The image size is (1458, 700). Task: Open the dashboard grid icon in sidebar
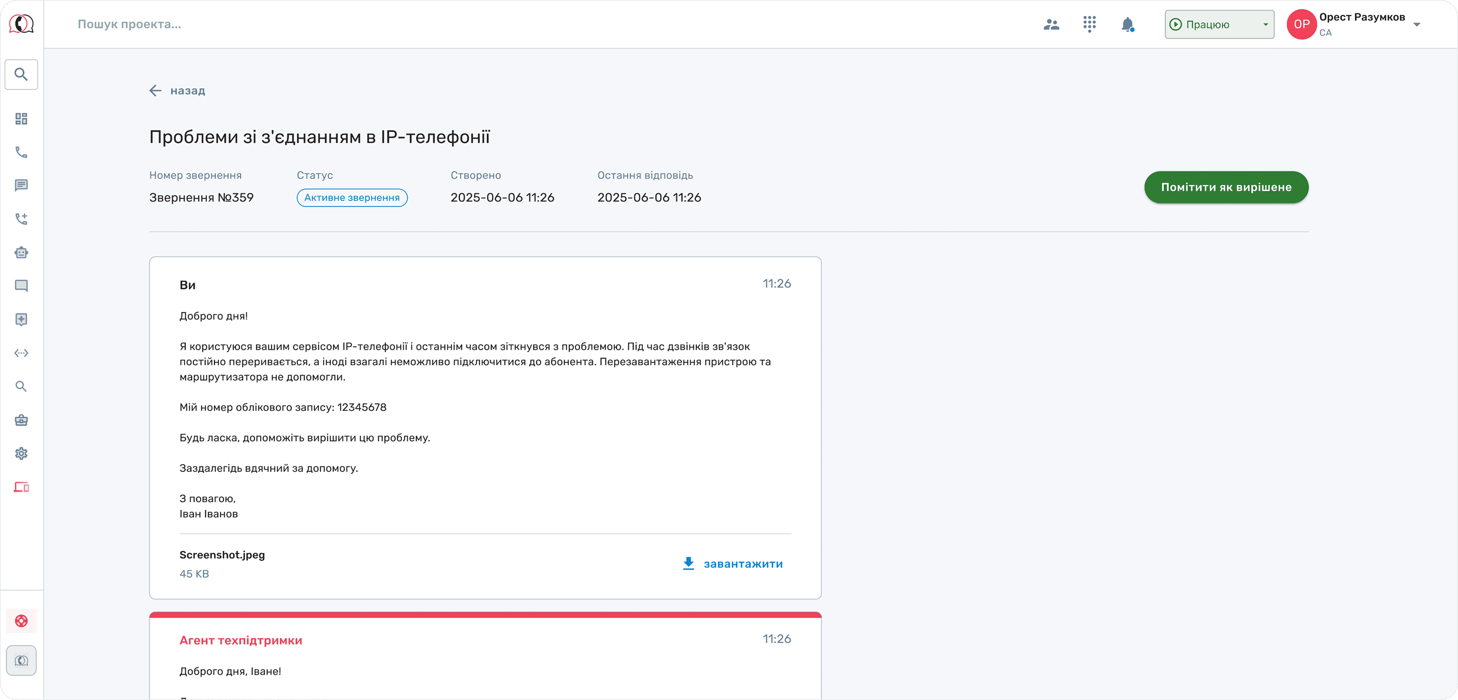click(21, 119)
